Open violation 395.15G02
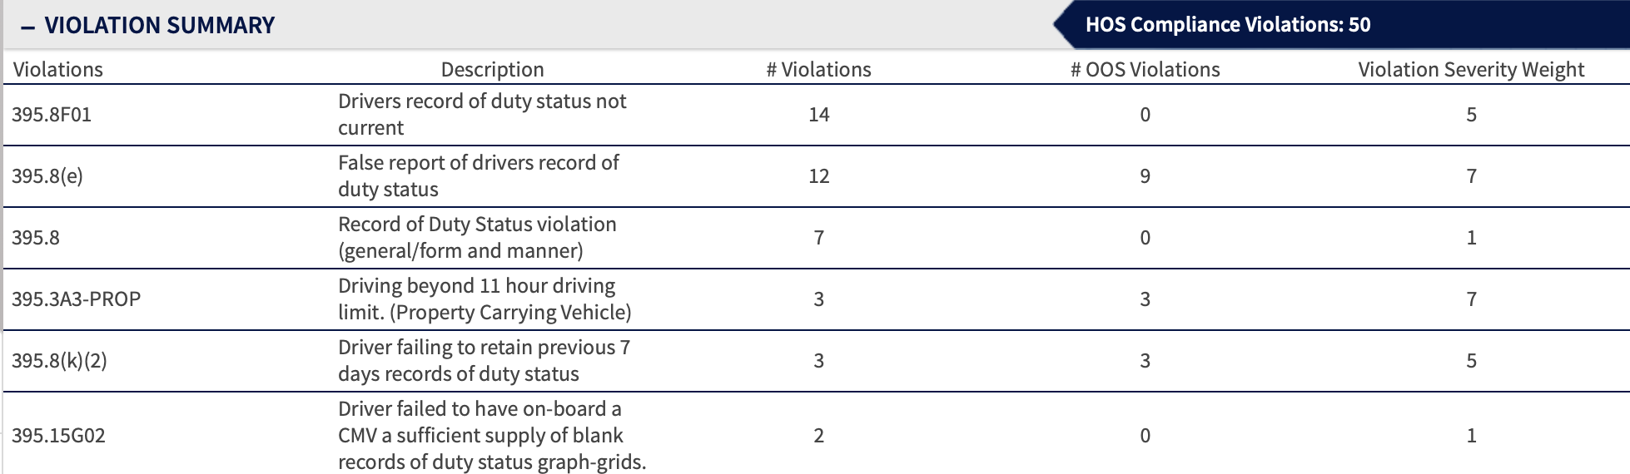The width and height of the screenshot is (1630, 474). [58, 436]
